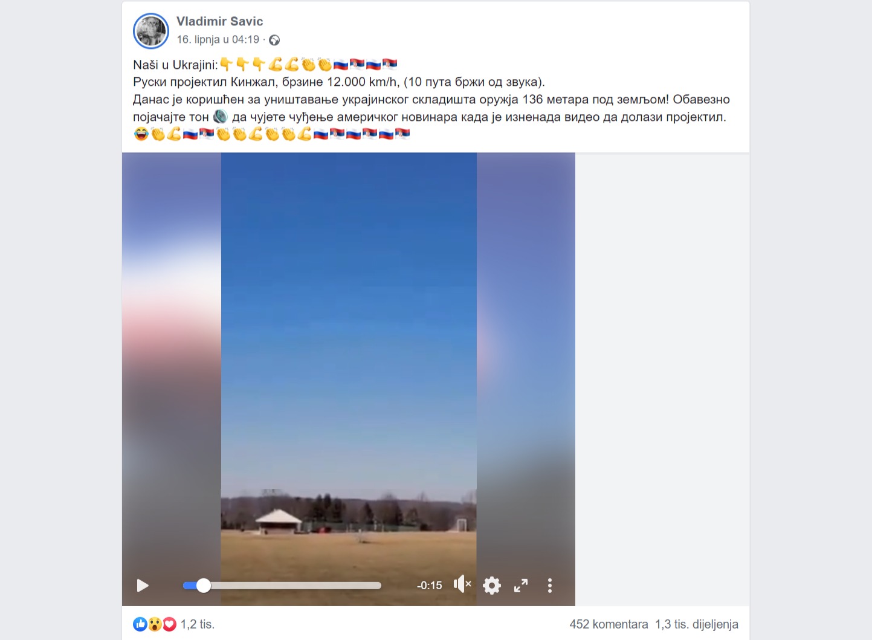Play the video
Screen dimensions: 872x640
click(143, 586)
